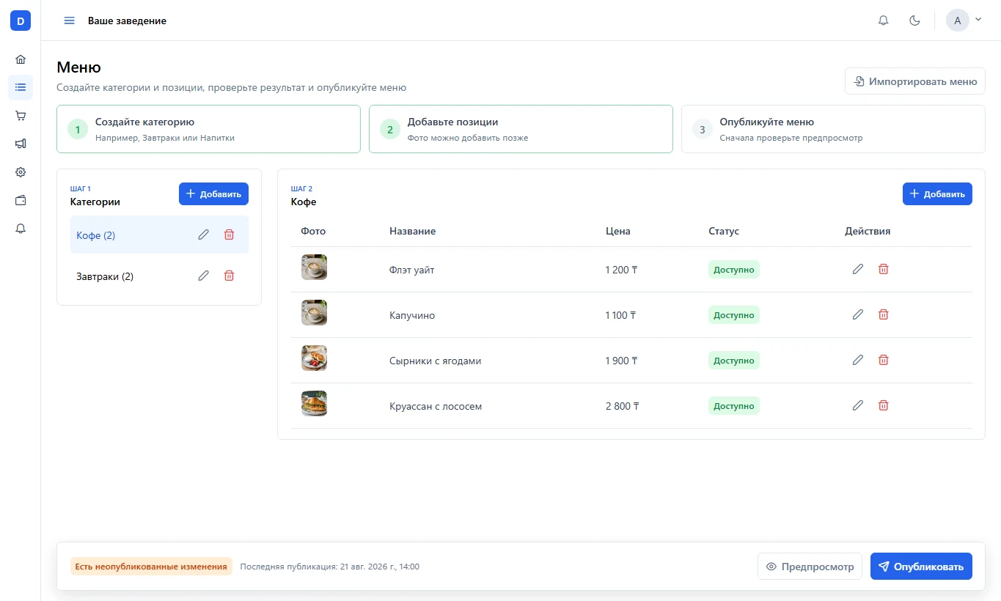
Task: Delete the Круассан с лососем item
Action: pyautogui.click(x=884, y=405)
